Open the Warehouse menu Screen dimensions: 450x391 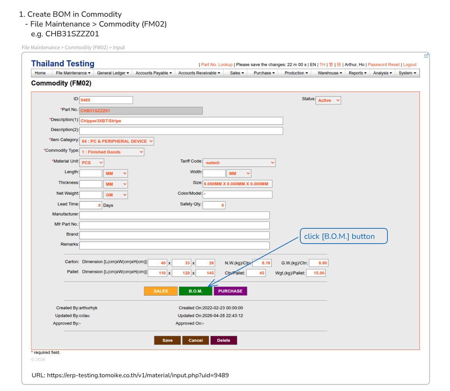[x=330, y=73]
